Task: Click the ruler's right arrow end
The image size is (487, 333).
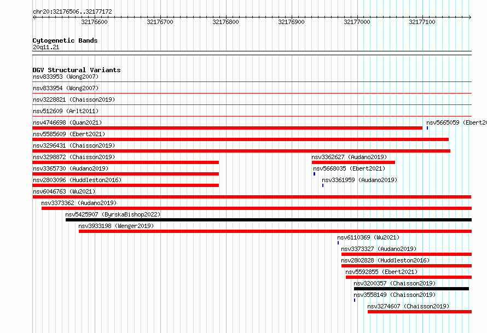Action: (x=470, y=17)
